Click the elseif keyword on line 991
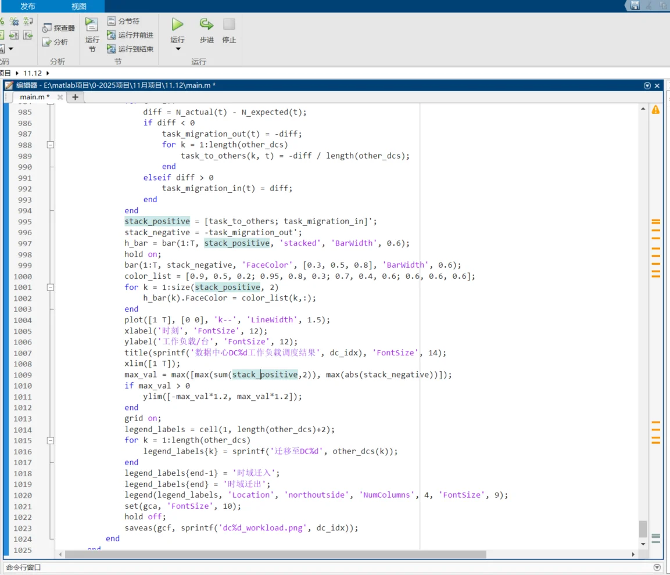670x575 pixels. [x=157, y=177]
